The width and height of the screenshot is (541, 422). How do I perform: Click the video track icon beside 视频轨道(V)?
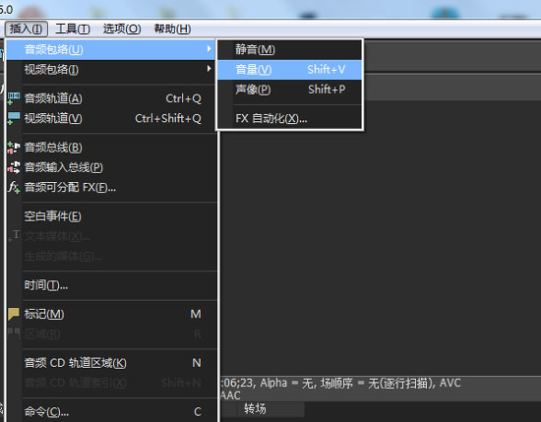[x=14, y=118]
